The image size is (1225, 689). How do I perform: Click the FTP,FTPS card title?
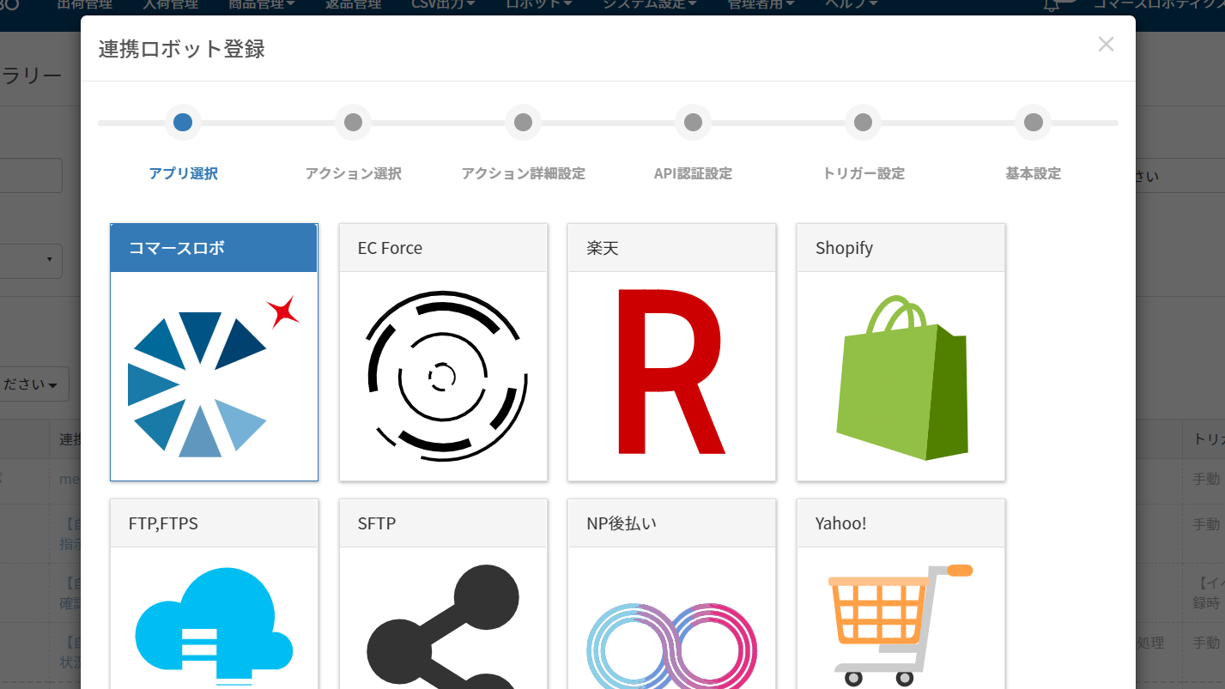163,523
